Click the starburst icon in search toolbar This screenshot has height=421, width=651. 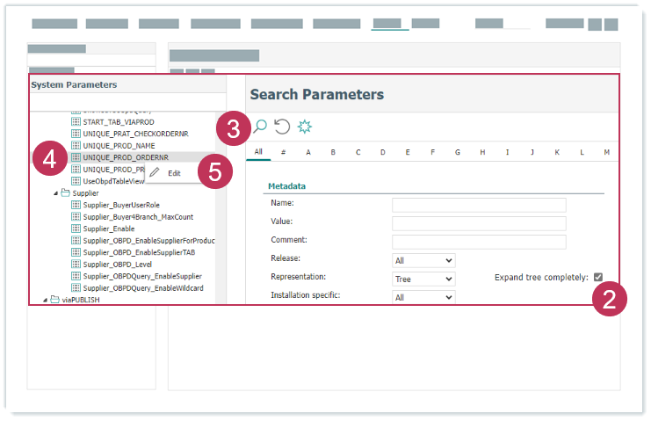[305, 127]
